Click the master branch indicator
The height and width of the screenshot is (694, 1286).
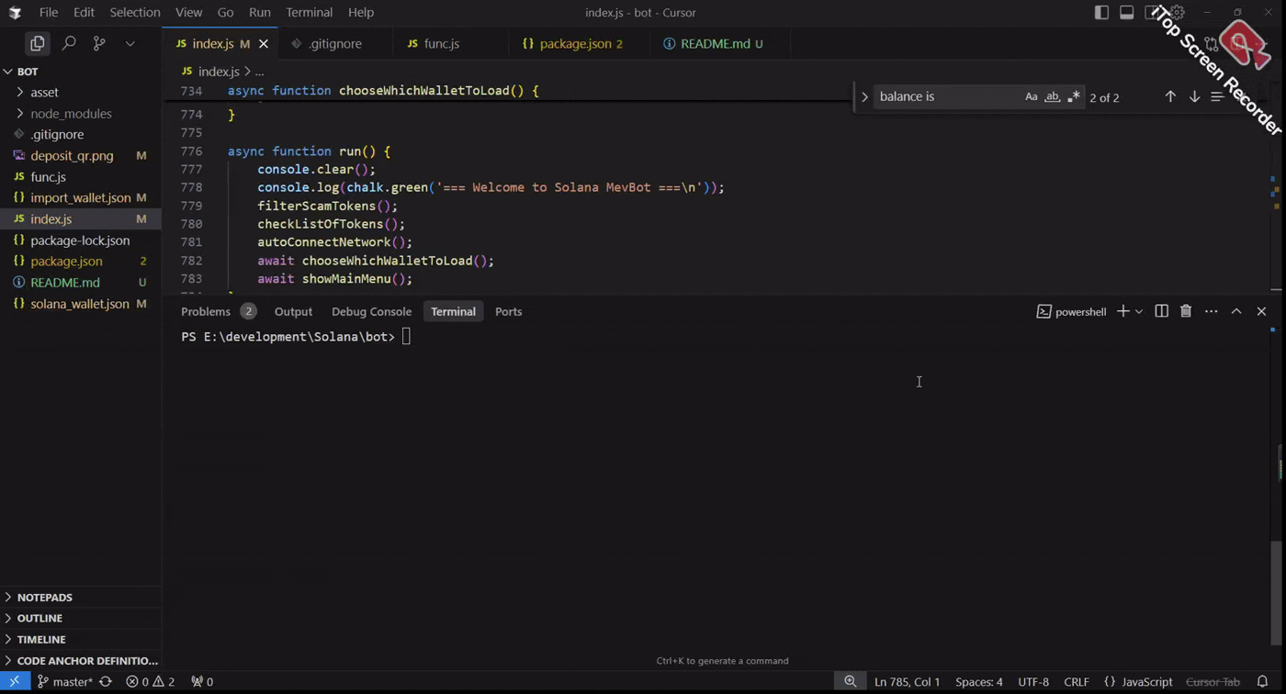(64, 681)
